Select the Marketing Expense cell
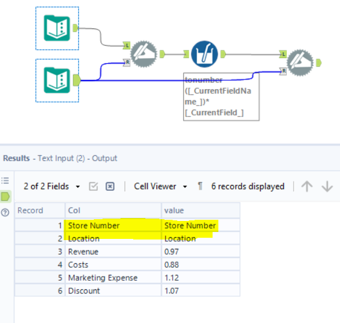This screenshot has width=340, height=323. click(x=113, y=278)
